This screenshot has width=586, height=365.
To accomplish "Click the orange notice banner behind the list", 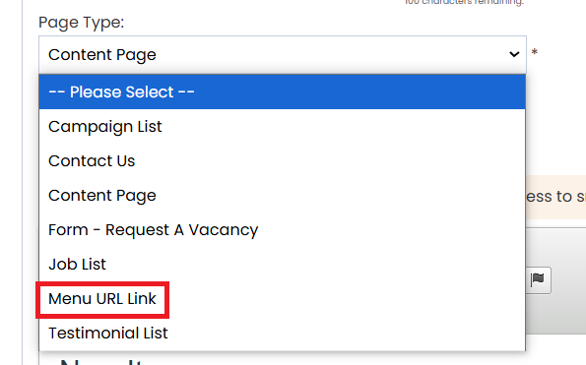I will [x=555, y=197].
